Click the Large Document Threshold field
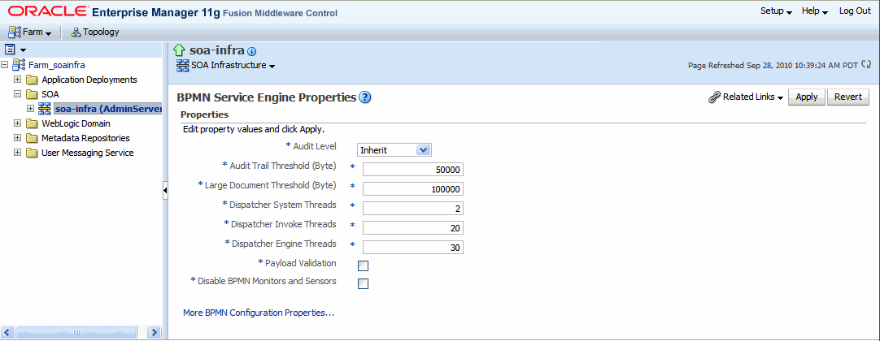This screenshot has width=880, height=341. click(x=412, y=189)
